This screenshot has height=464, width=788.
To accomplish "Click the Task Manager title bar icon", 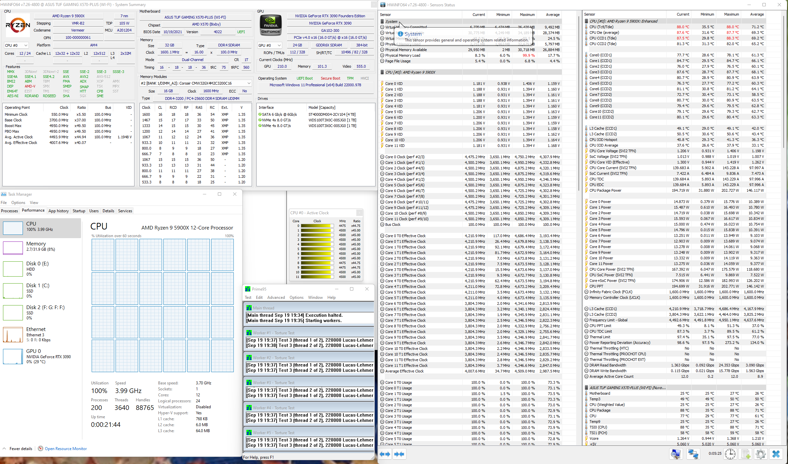I will pyautogui.click(x=4, y=194).
